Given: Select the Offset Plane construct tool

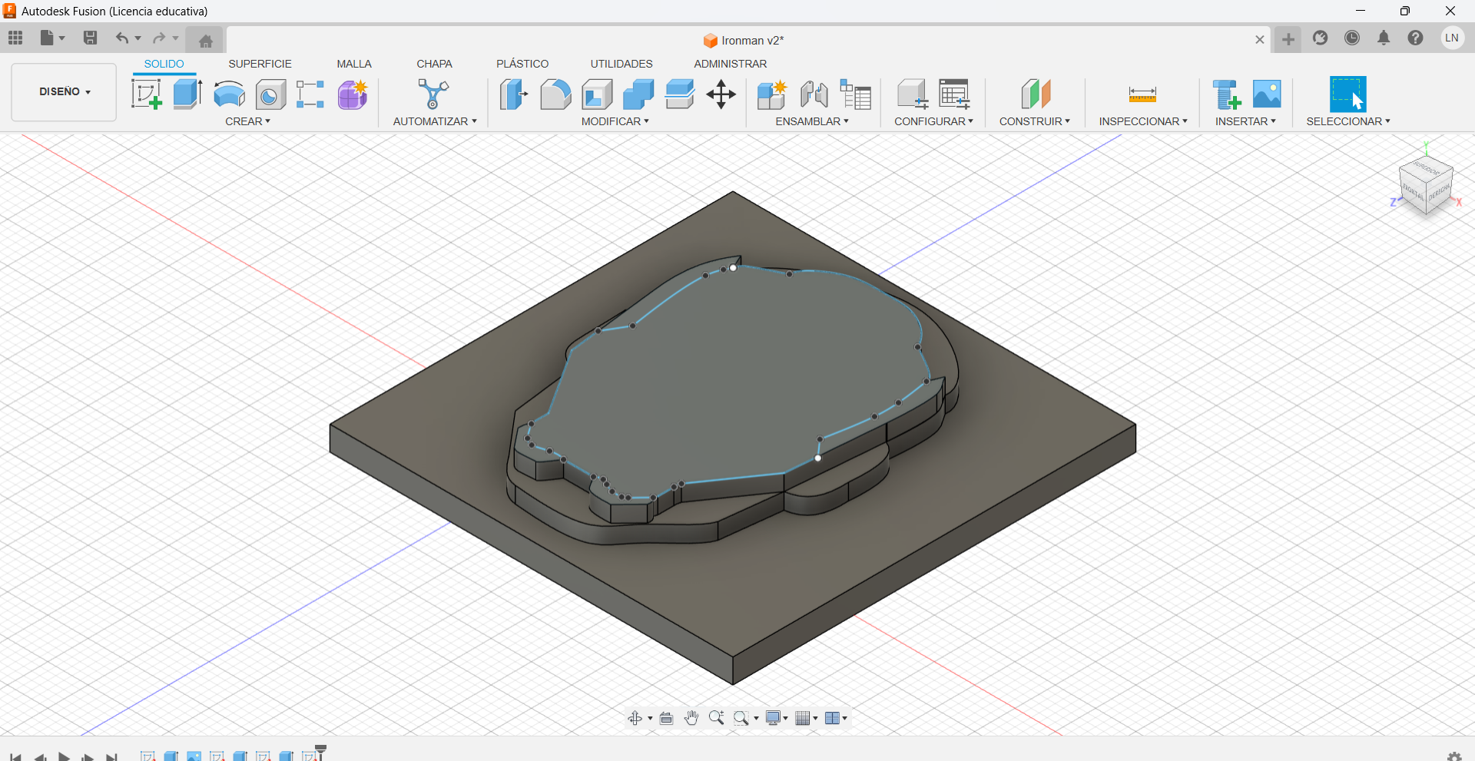Looking at the screenshot, I should tap(1036, 94).
